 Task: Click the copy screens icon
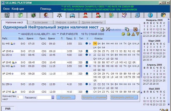[127, 29]
